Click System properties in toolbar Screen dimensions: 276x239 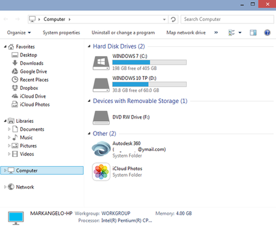point(61,32)
